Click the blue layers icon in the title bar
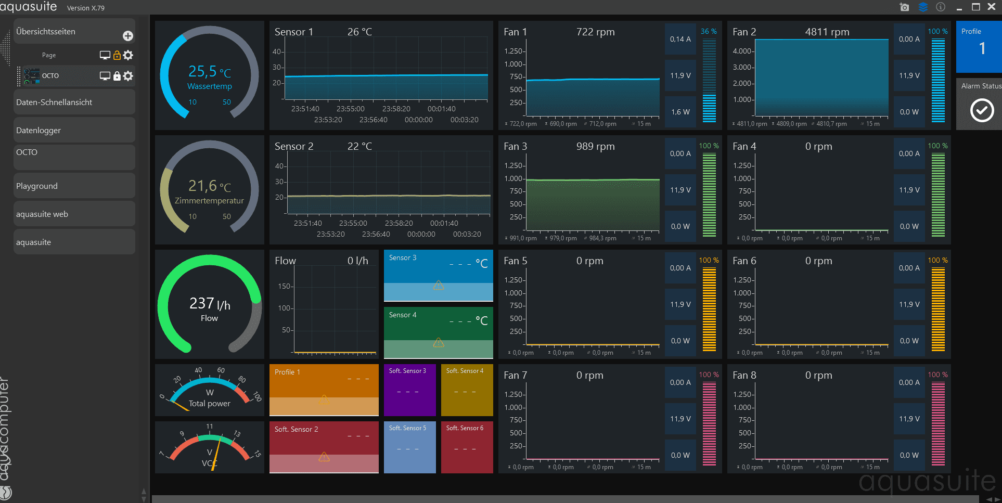This screenshot has height=503, width=1002. pyautogui.click(x=923, y=7)
